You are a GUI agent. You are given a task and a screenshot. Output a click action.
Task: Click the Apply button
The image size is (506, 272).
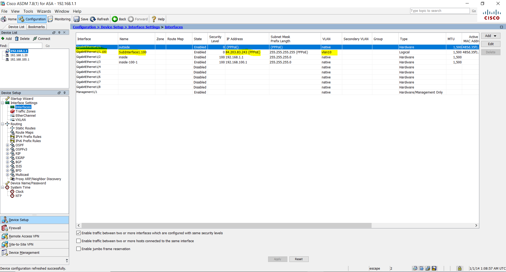(278, 259)
